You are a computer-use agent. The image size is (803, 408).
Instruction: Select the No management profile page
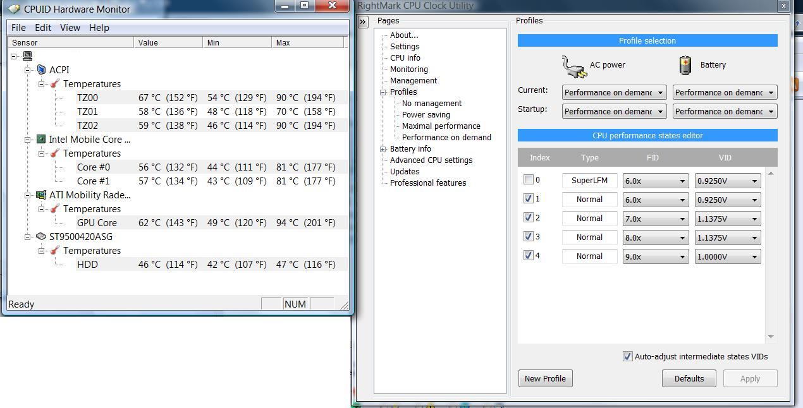(432, 103)
